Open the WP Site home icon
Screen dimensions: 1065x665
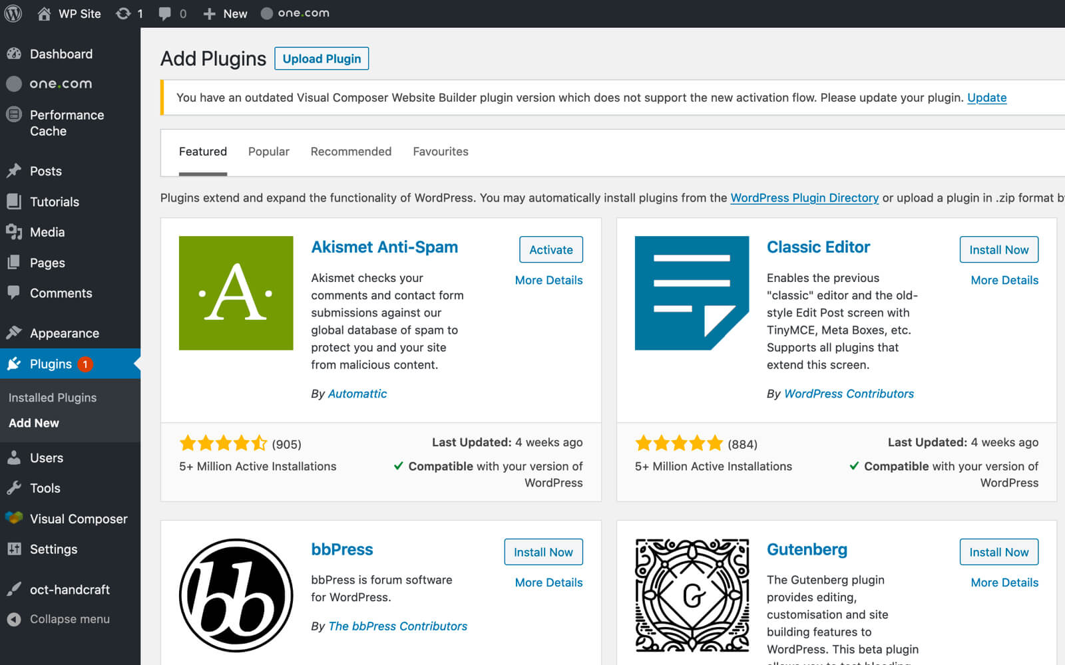(x=44, y=13)
